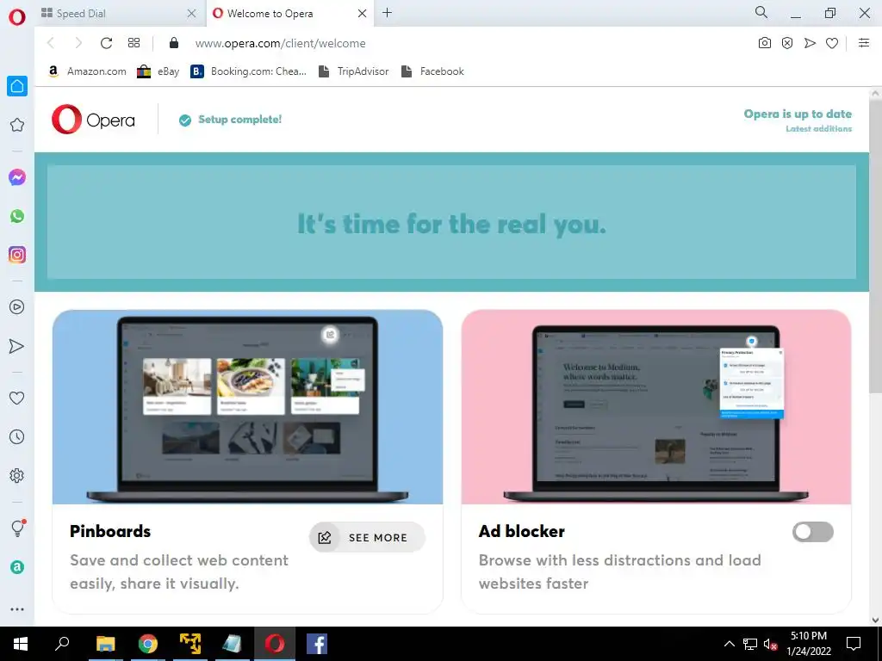Open Instagram in the sidebar

click(x=17, y=255)
